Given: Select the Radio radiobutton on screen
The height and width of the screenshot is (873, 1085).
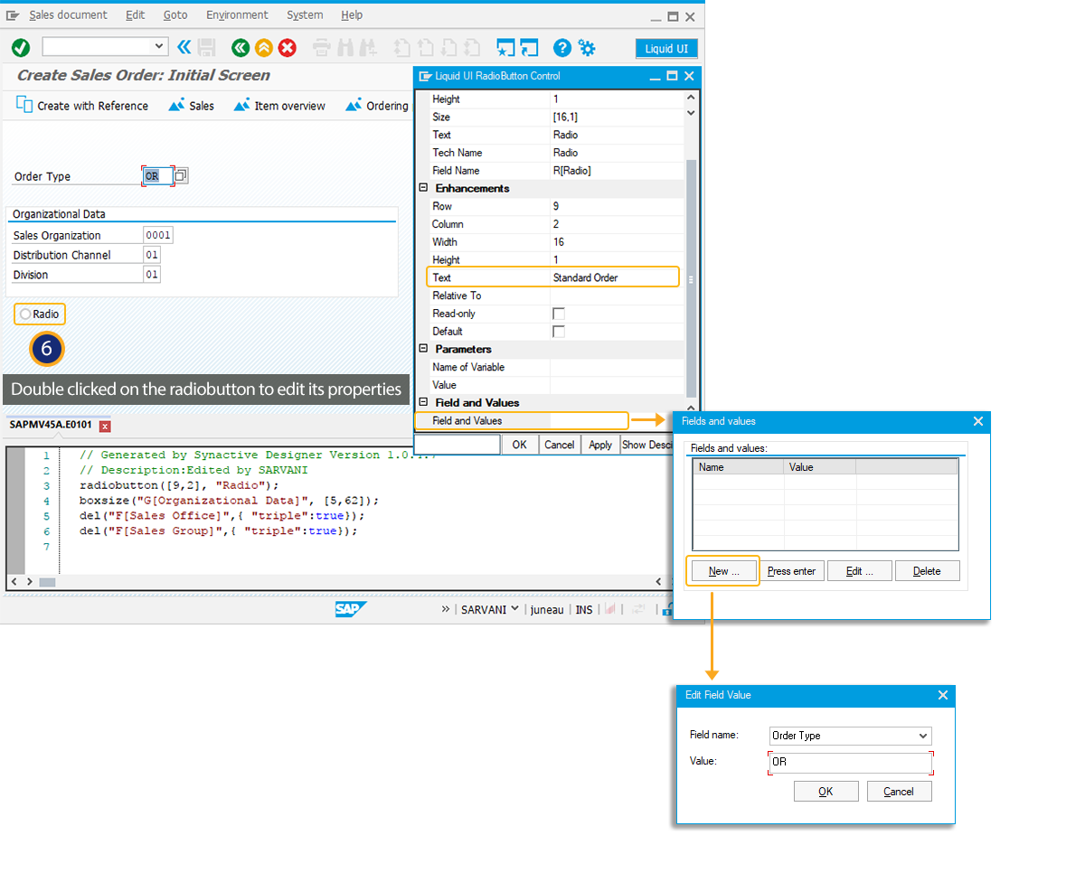Looking at the screenshot, I should point(25,314).
